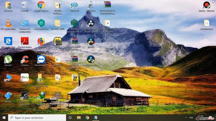Open File Explorer from the taskbar
The height and width of the screenshot is (121, 216).
point(79,118)
